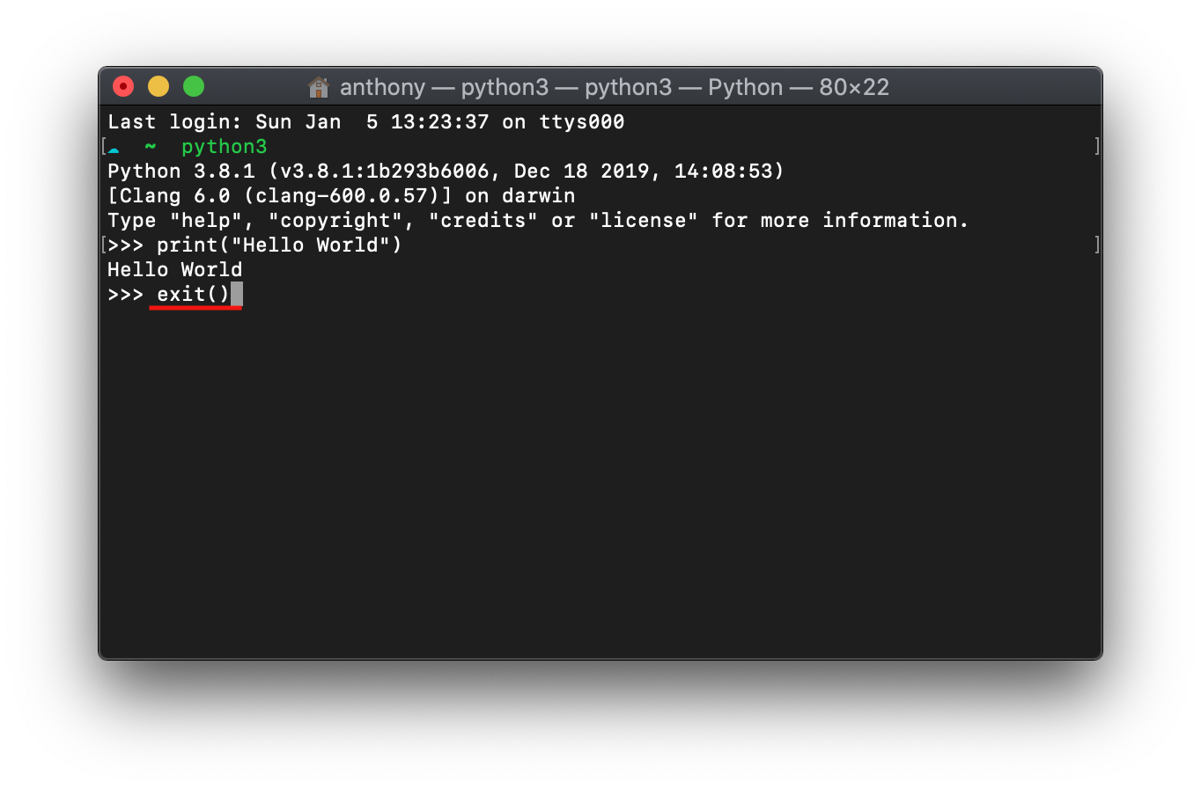Click the right bracket mark beside python3 line
Viewport: 1201px width, 790px height.
[1096, 147]
